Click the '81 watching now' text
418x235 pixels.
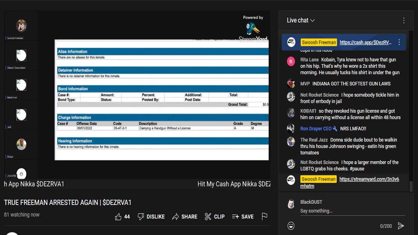(22, 215)
